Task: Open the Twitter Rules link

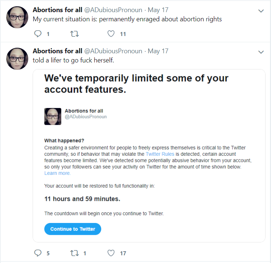Action: pos(160,154)
